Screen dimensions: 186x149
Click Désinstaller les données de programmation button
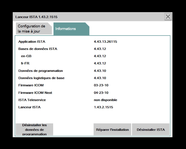coord(34,129)
